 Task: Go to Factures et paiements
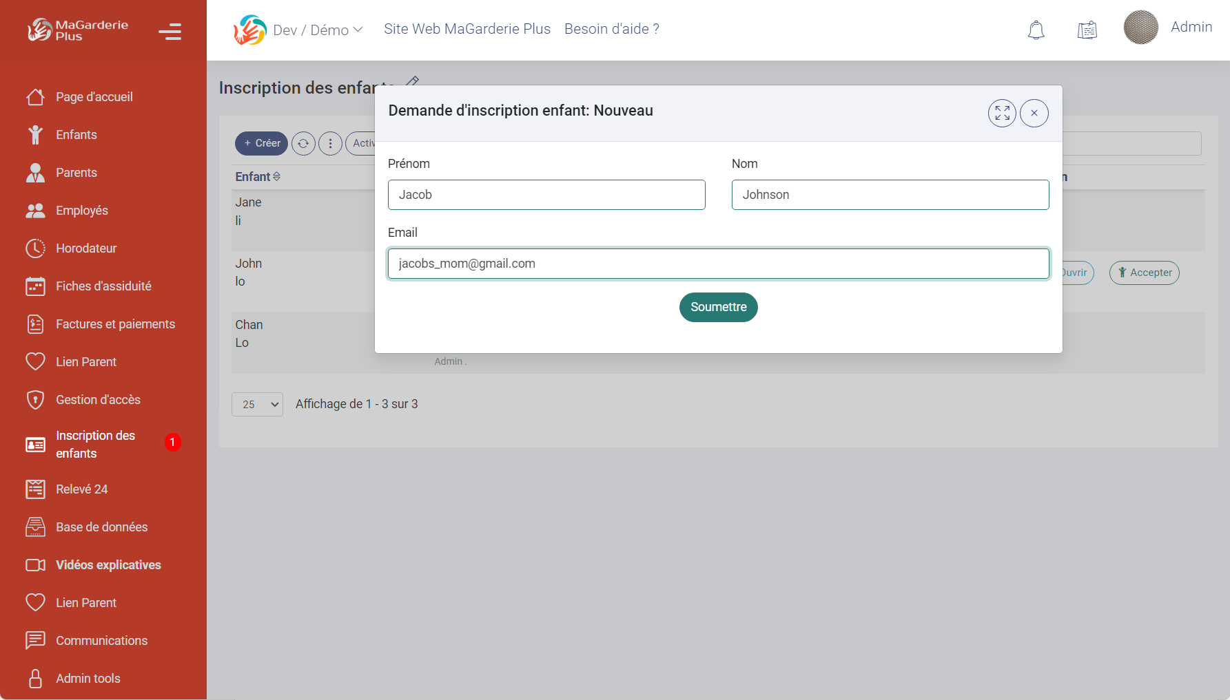pos(115,324)
